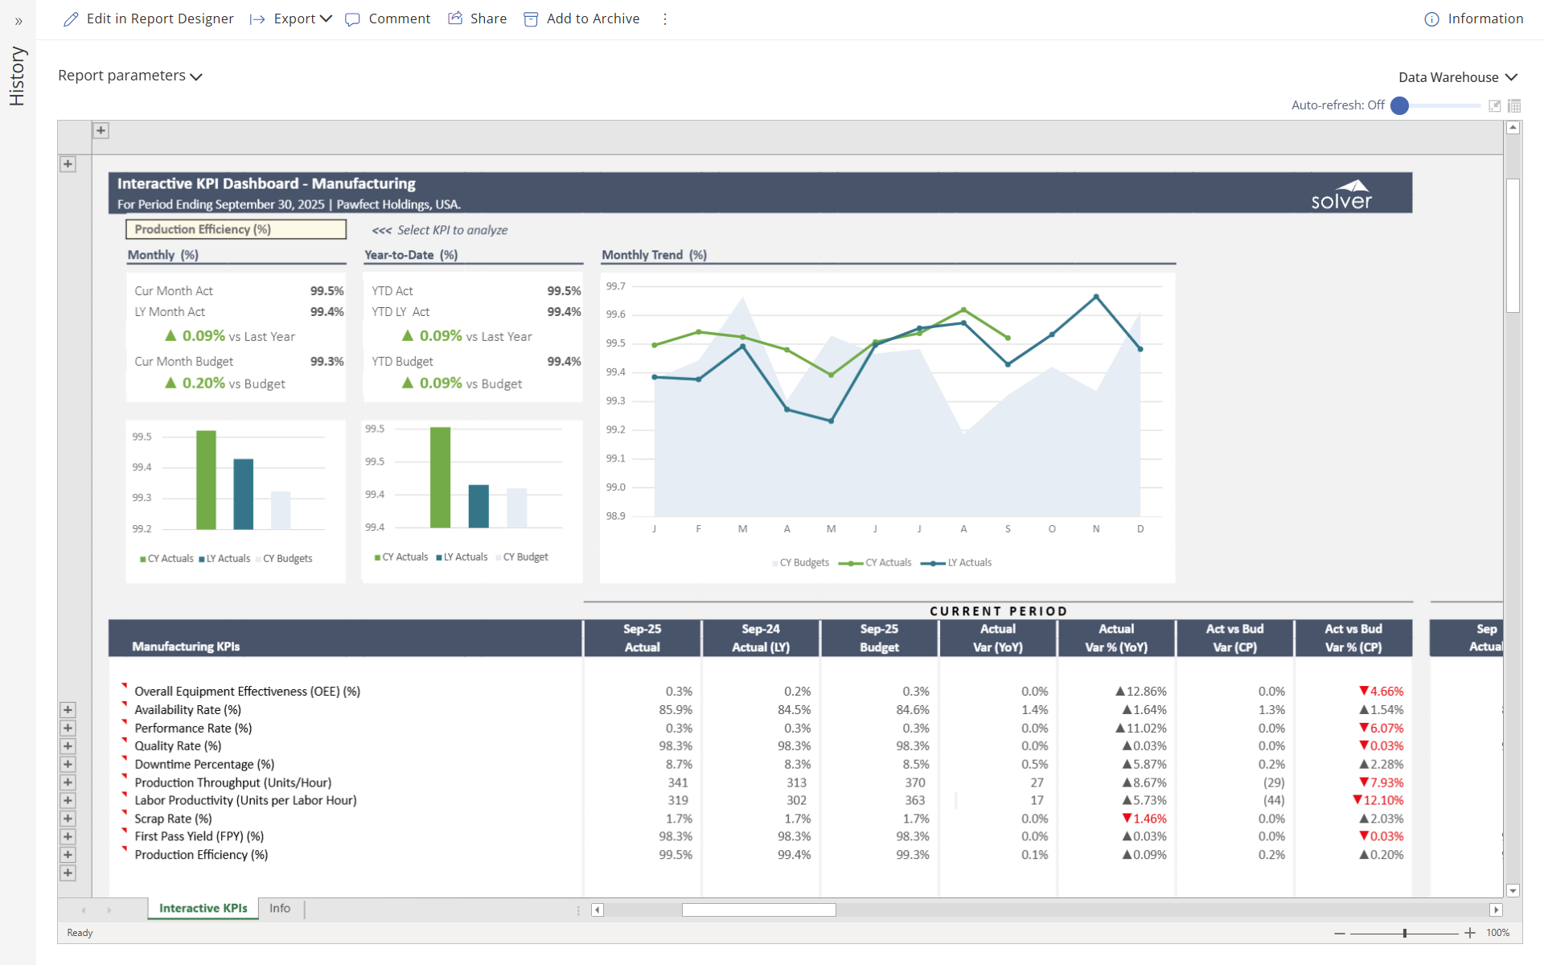
Task: Click the horizontal scrollbar right arrow
Action: pos(1496,910)
